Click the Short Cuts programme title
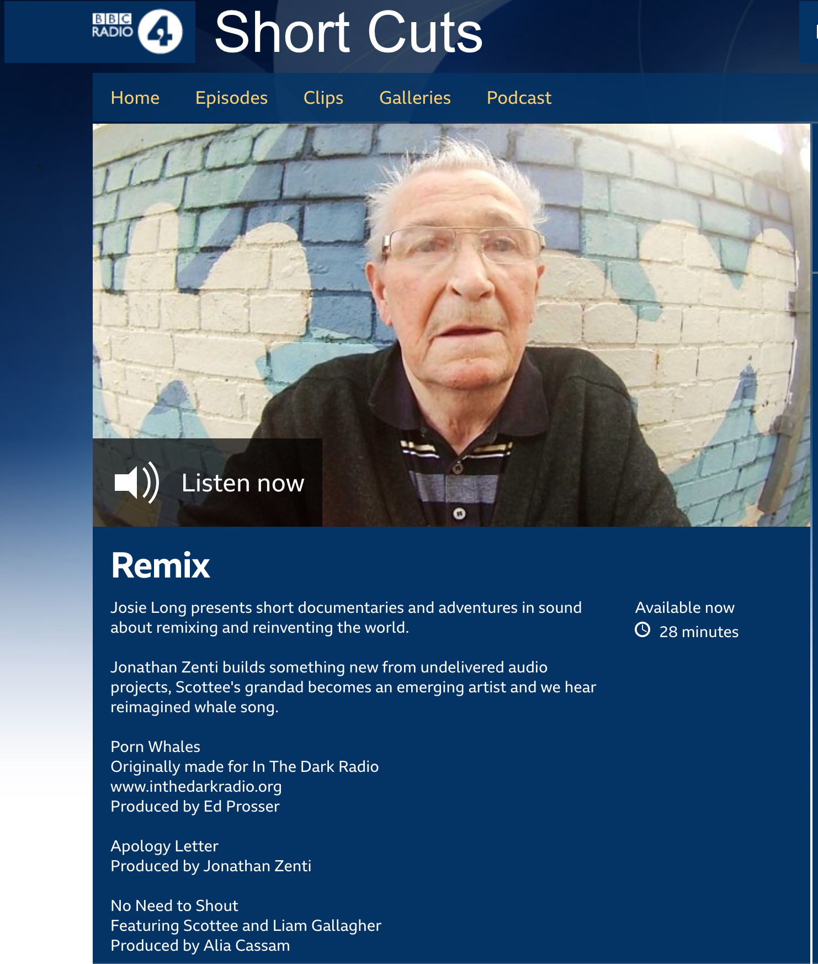The image size is (818, 964). pyautogui.click(x=348, y=33)
